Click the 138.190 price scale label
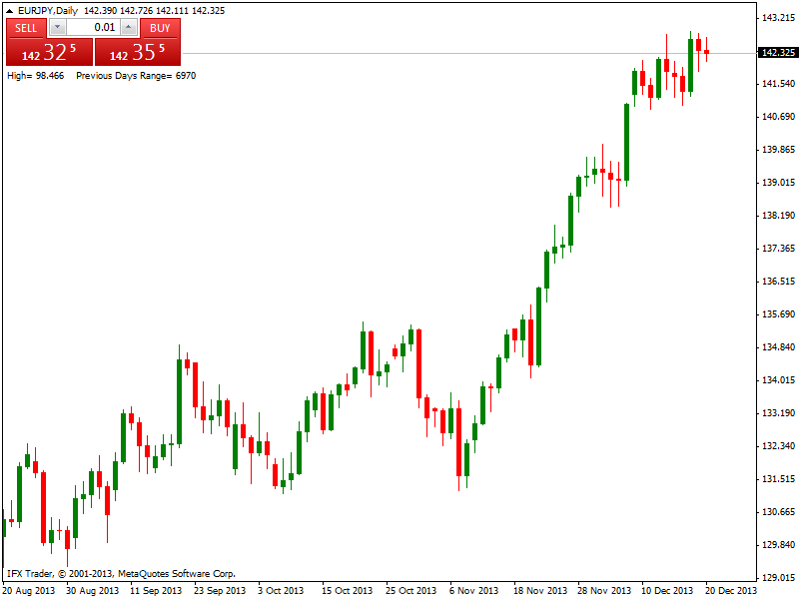Image resolution: width=799 pixels, height=599 pixels. click(x=779, y=216)
